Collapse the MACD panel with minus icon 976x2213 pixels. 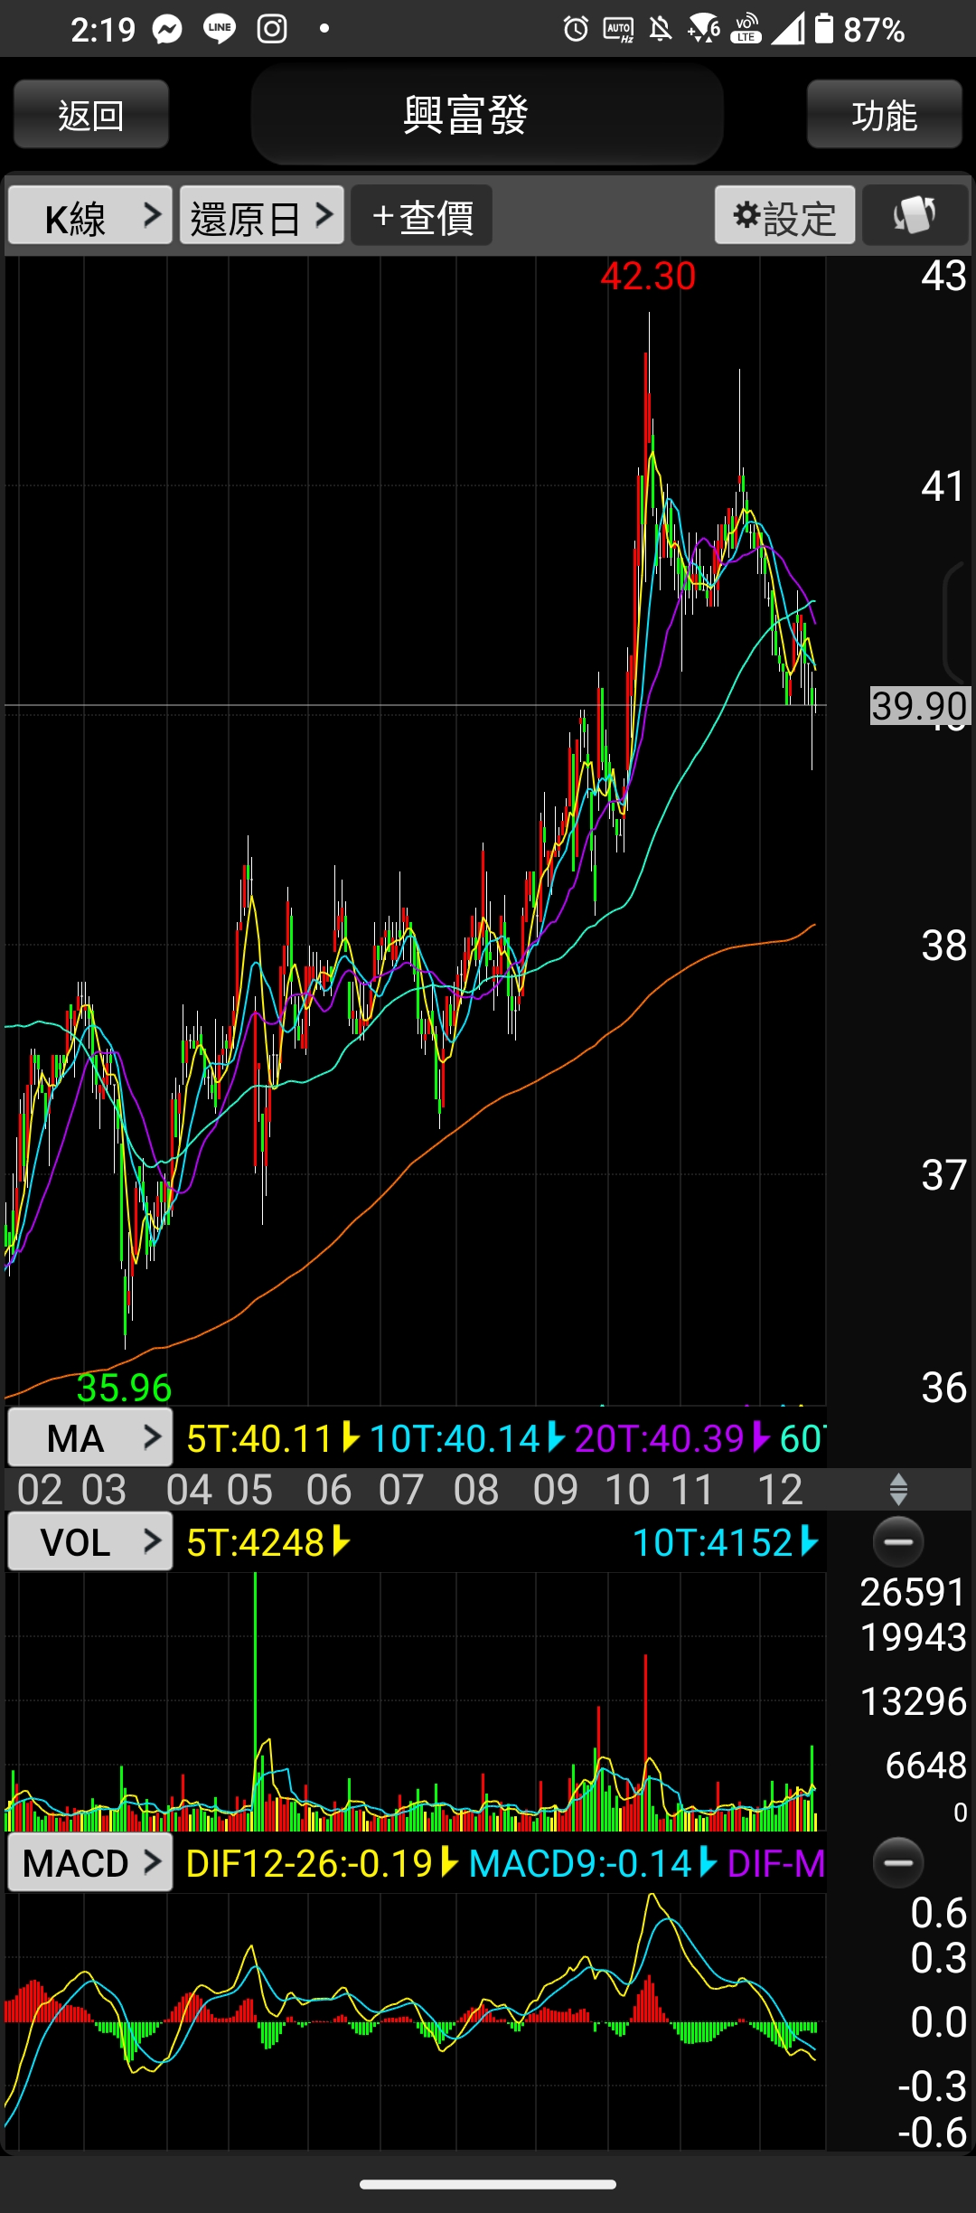[898, 1863]
